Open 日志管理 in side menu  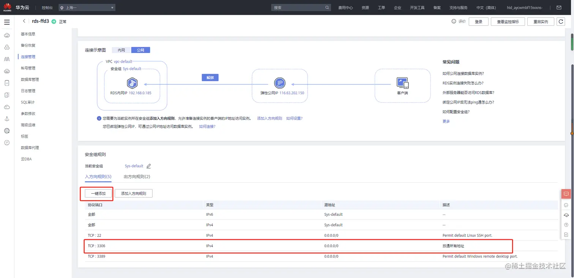coord(28,91)
